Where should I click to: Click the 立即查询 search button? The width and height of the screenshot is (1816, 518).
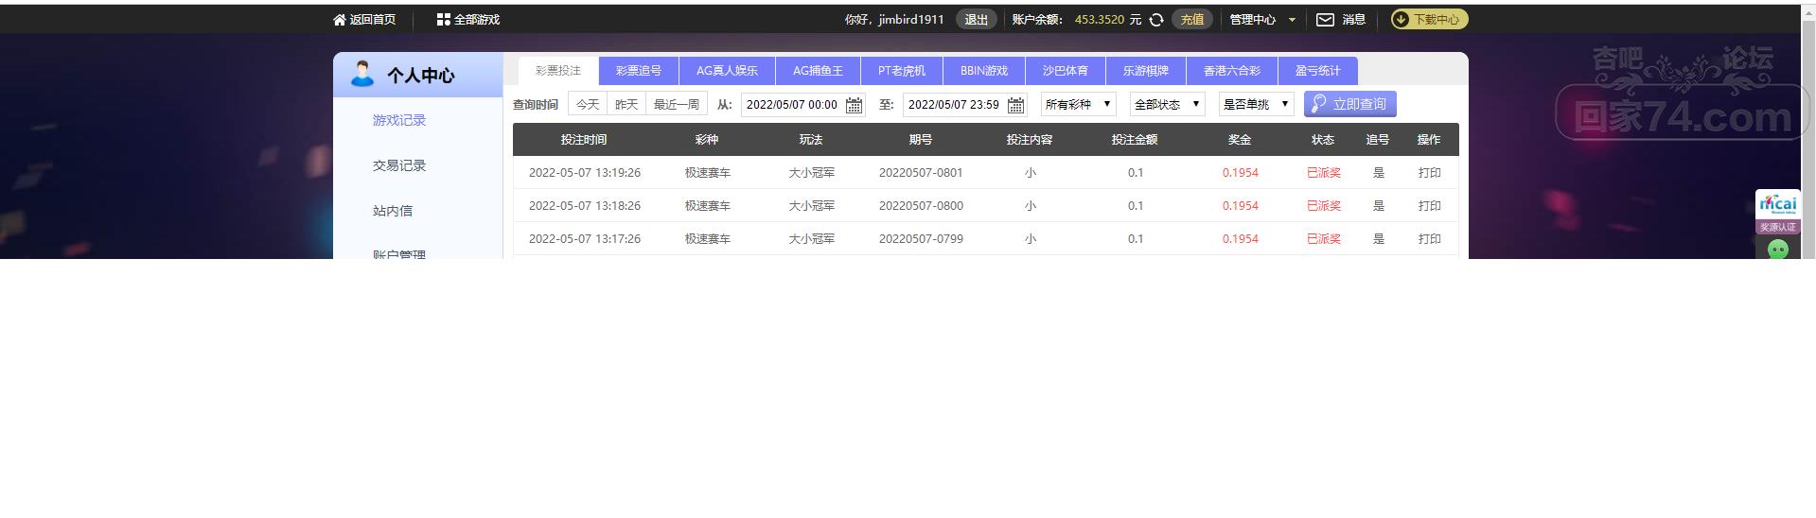[1350, 104]
